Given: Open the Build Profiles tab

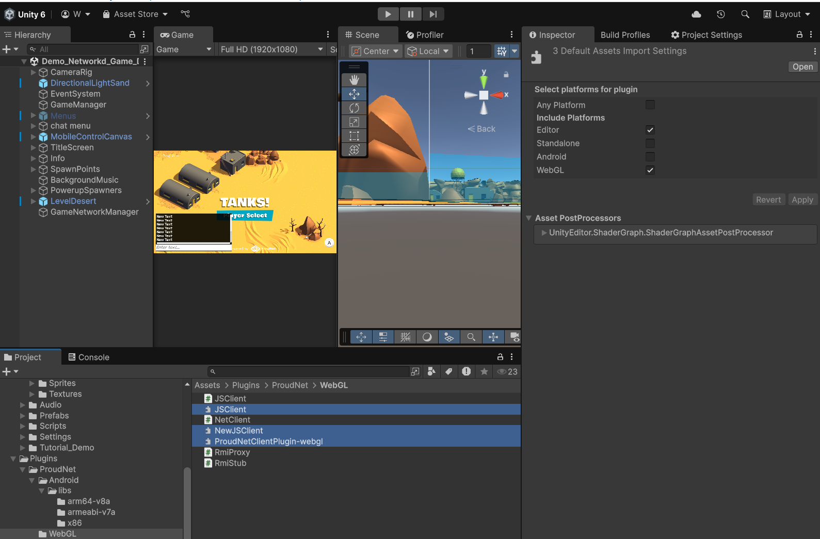Looking at the screenshot, I should (625, 35).
